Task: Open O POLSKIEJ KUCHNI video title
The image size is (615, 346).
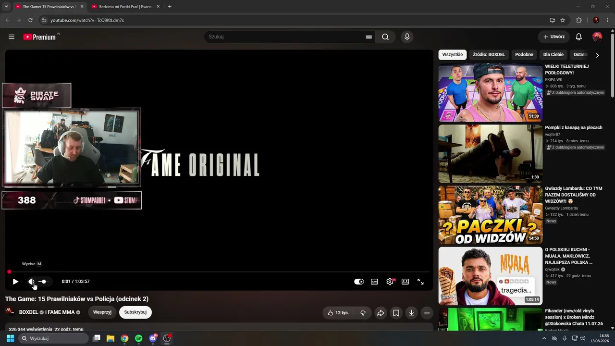Action: [x=569, y=256]
